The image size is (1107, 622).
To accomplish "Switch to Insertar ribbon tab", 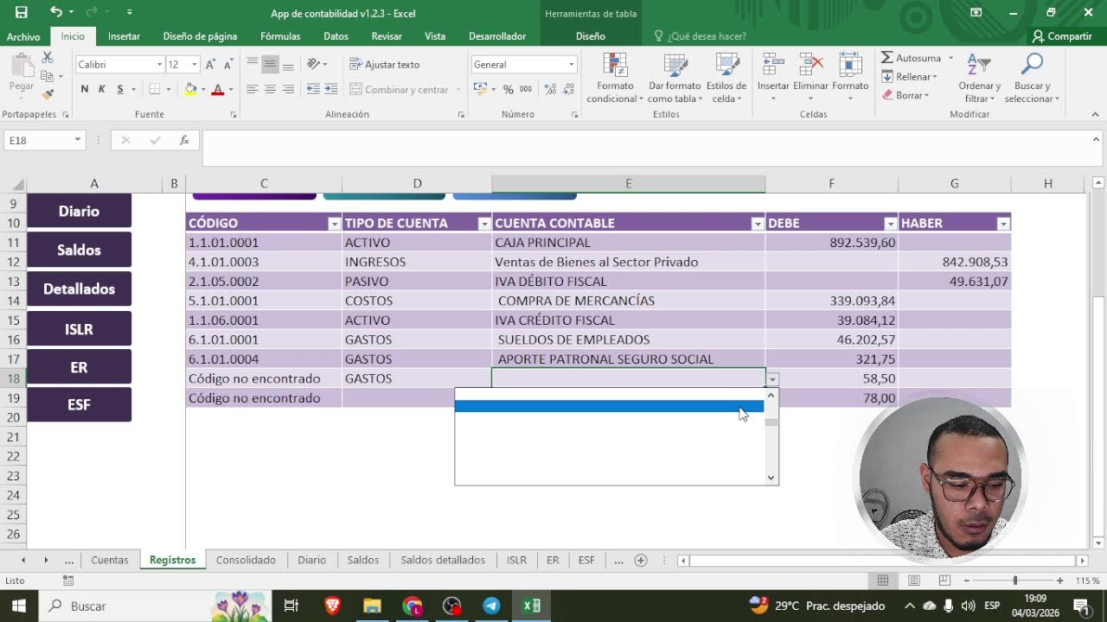I will pos(124,36).
